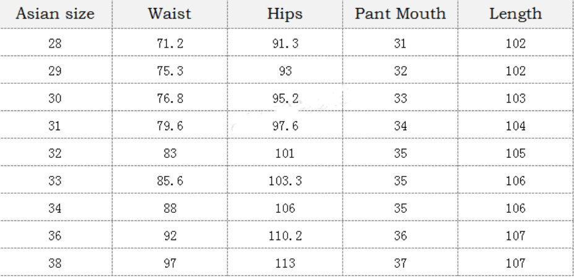Select the pant mouth value 31

click(400, 44)
